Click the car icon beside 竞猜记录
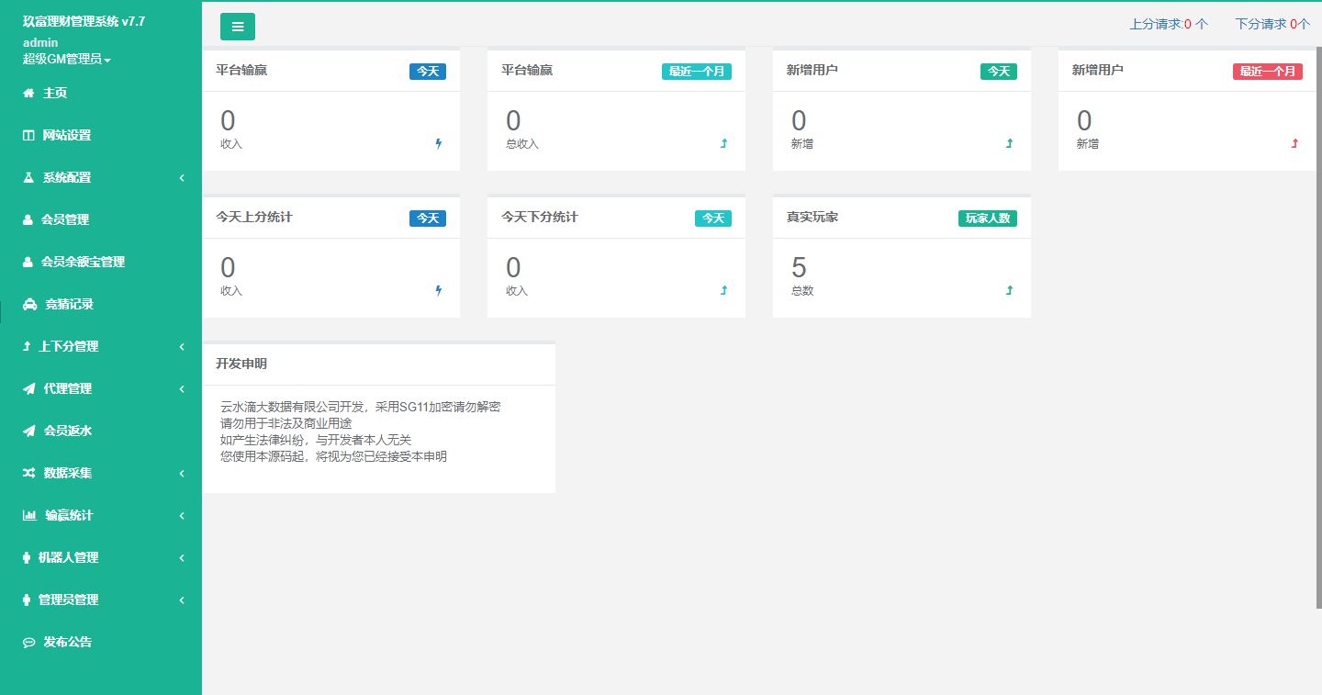 tap(29, 304)
